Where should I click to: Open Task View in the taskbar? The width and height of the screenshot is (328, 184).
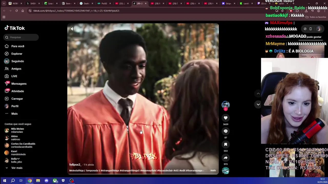coord(21,181)
